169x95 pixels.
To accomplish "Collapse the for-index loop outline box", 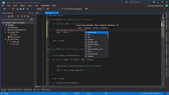I will click(48, 60).
